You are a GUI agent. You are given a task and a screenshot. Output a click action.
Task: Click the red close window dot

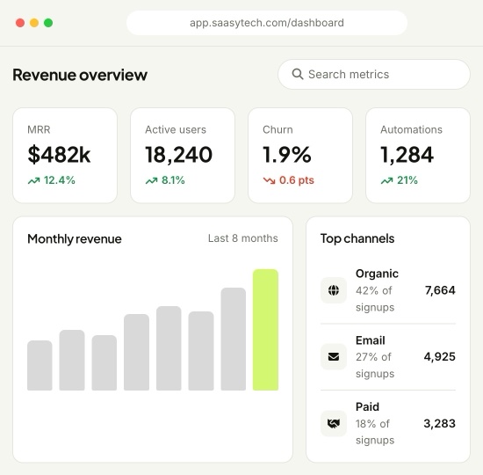(x=20, y=23)
